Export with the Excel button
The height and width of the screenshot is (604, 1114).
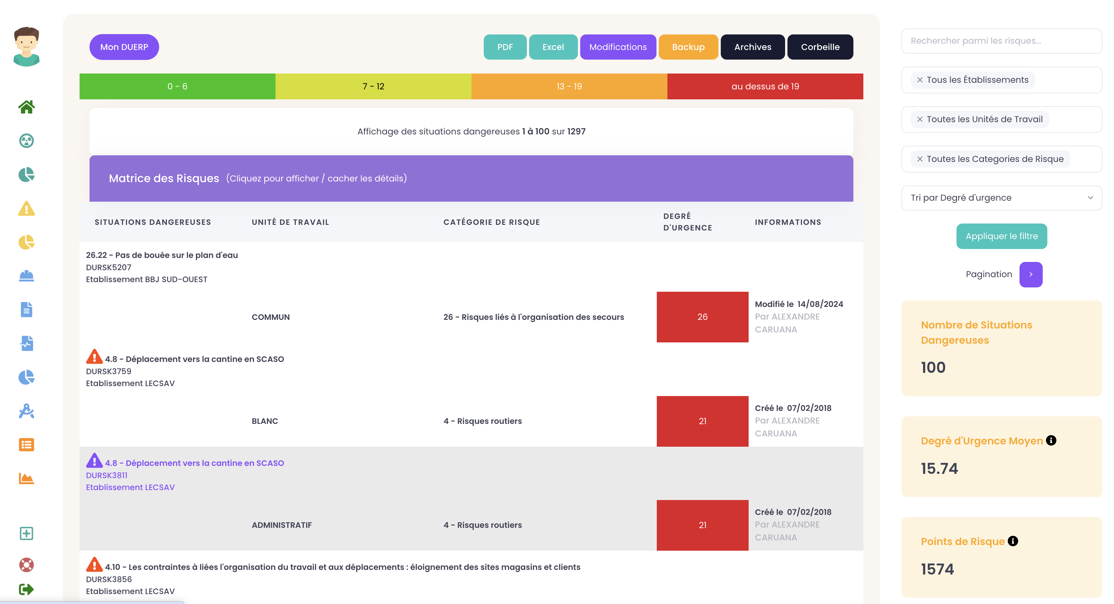pos(553,47)
